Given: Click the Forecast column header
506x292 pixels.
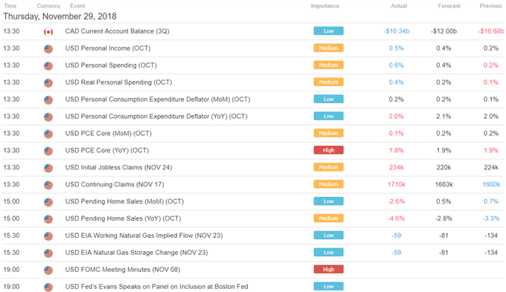Looking at the screenshot, I should (449, 6).
